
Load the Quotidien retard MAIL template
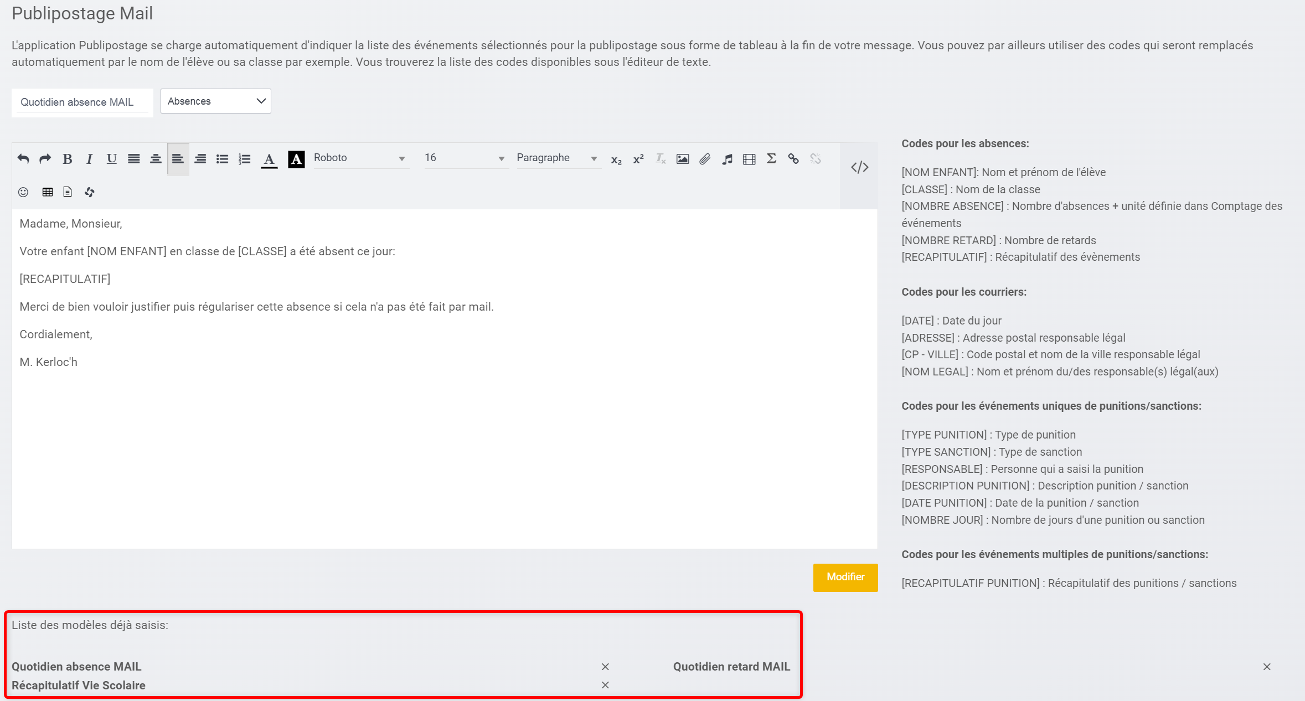(x=731, y=667)
